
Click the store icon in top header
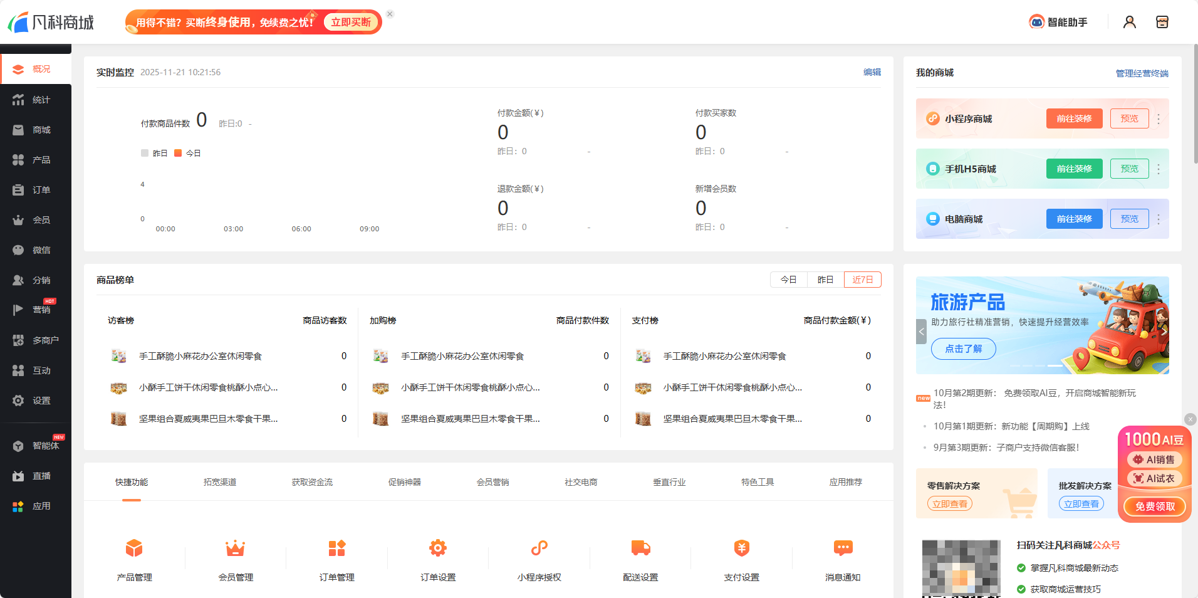tap(1162, 23)
